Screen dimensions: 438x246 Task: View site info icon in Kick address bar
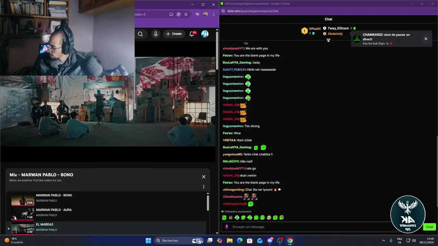tap(223, 11)
